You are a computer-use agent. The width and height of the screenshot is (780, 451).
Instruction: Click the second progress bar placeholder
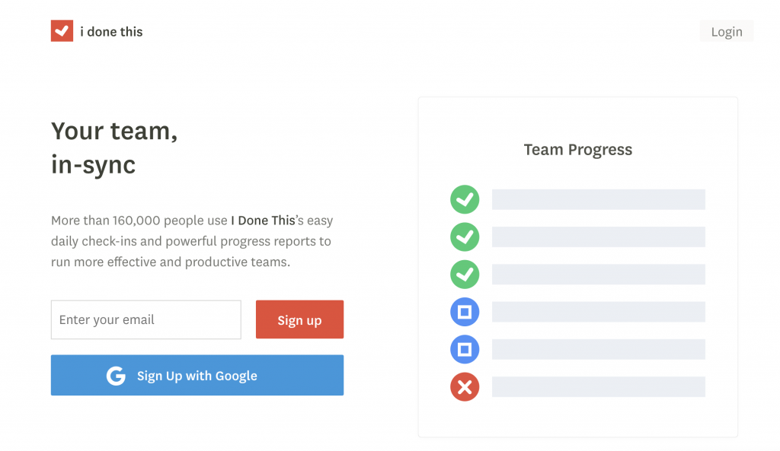pyautogui.click(x=598, y=237)
